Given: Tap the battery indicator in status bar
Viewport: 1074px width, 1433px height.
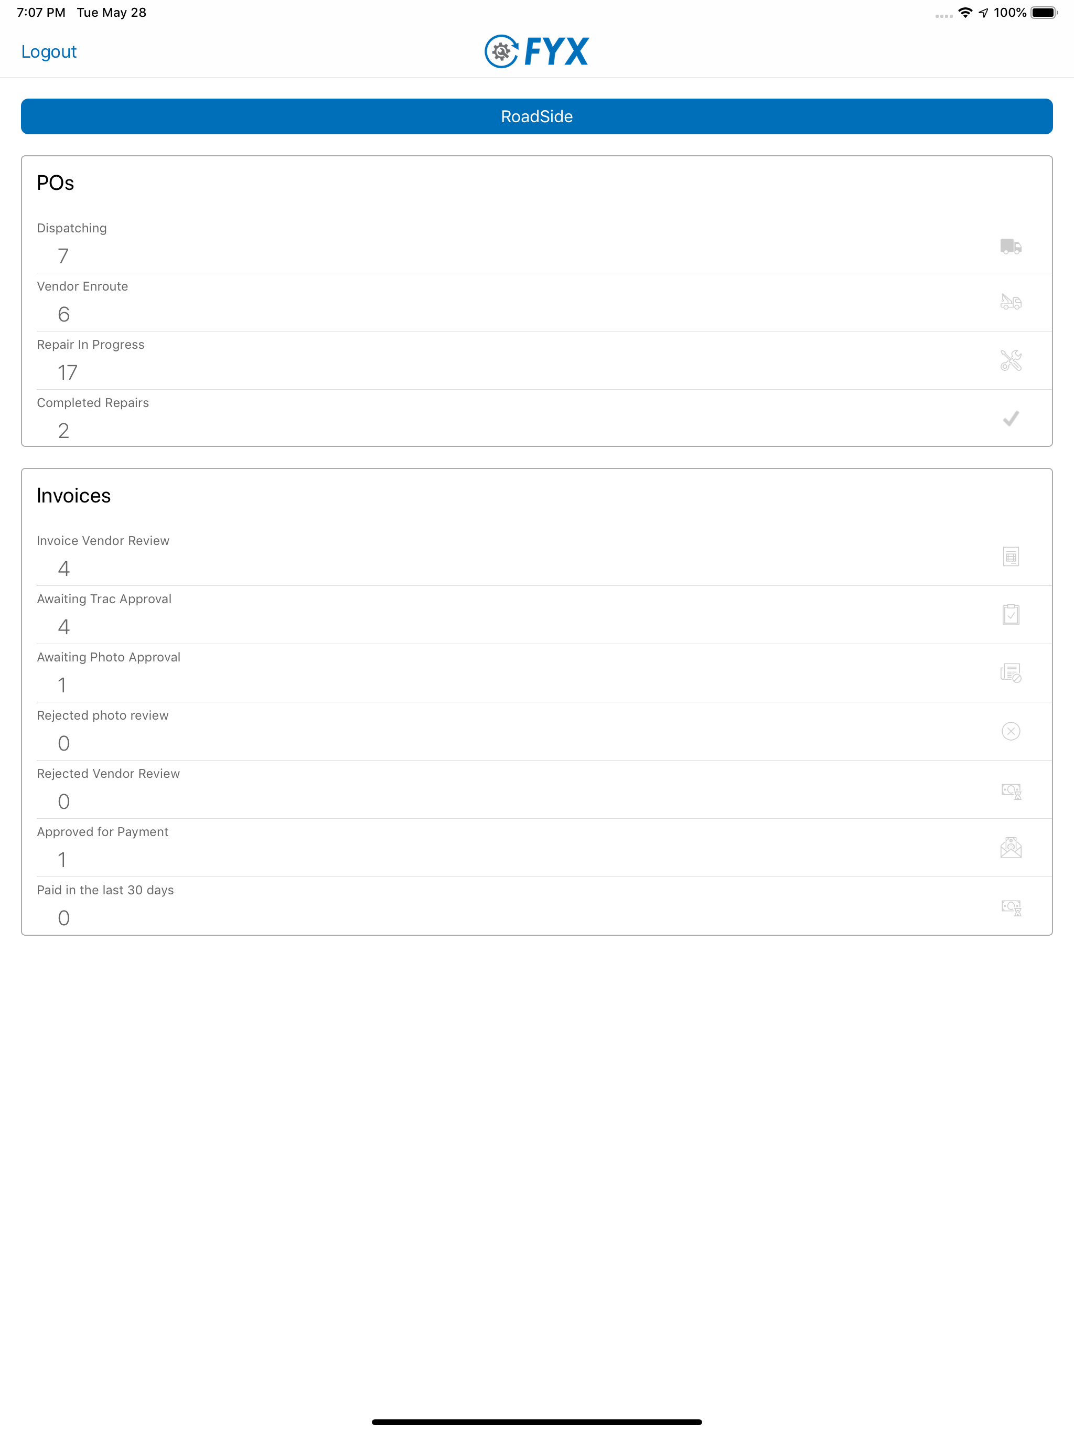Looking at the screenshot, I should pyautogui.click(x=1044, y=12).
